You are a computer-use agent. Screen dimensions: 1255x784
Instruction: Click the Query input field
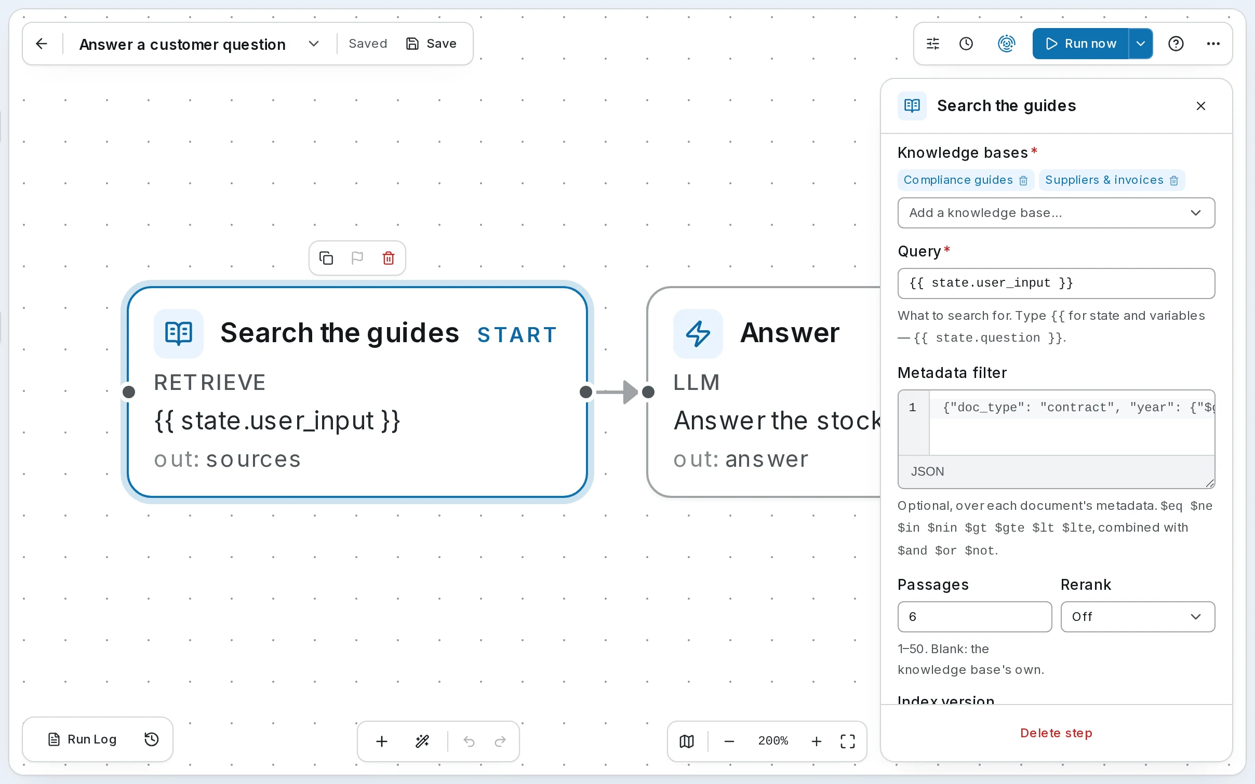pyautogui.click(x=1056, y=283)
